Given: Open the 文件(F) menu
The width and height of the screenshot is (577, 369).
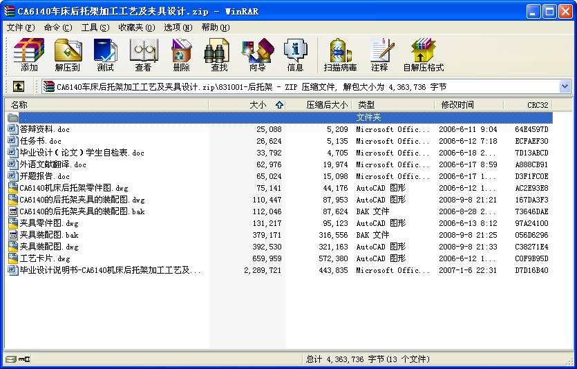Looking at the screenshot, I should [x=21, y=27].
